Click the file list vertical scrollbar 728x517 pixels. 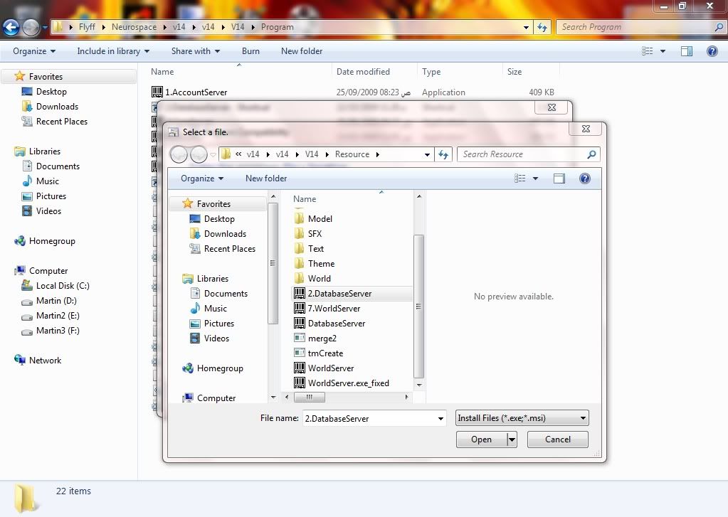tap(418, 306)
